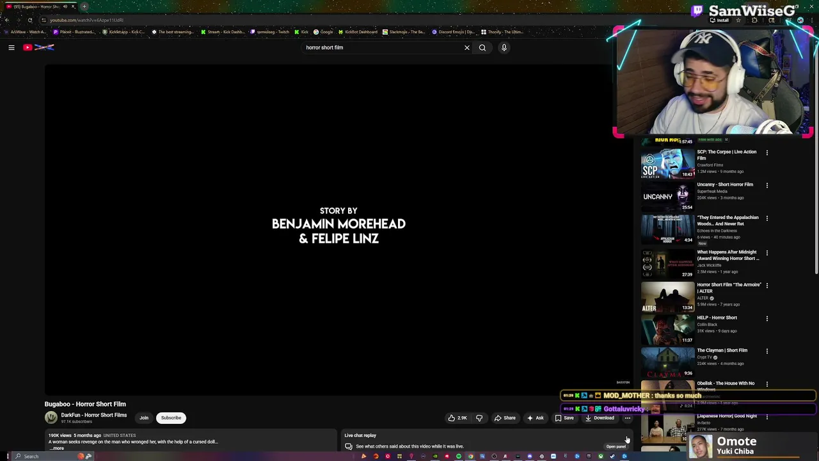Share the Bugaboo video
The image size is (819, 461).
[x=505, y=418]
